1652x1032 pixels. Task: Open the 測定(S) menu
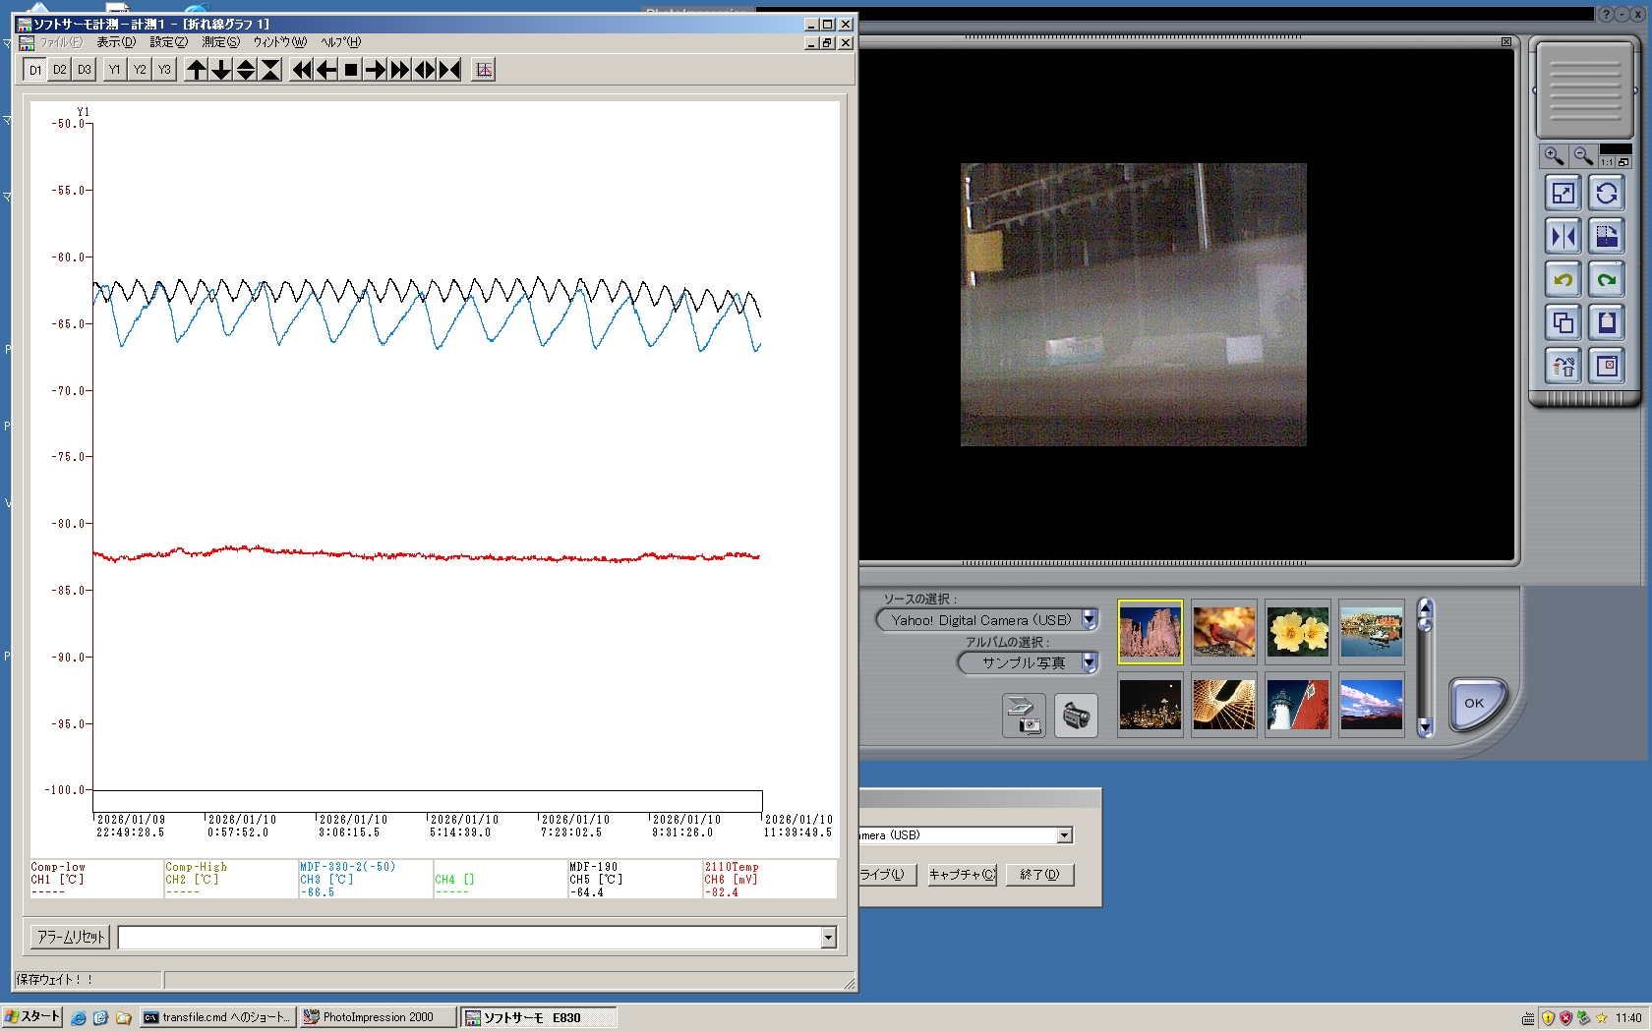[220, 42]
